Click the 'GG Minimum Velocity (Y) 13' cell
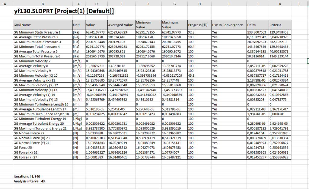The width and height of the screenshot is (309, 189). pyautogui.click(x=43, y=90)
